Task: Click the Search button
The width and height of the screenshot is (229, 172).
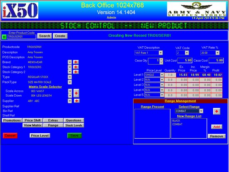Action: pyautogui.click(x=45, y=36)
